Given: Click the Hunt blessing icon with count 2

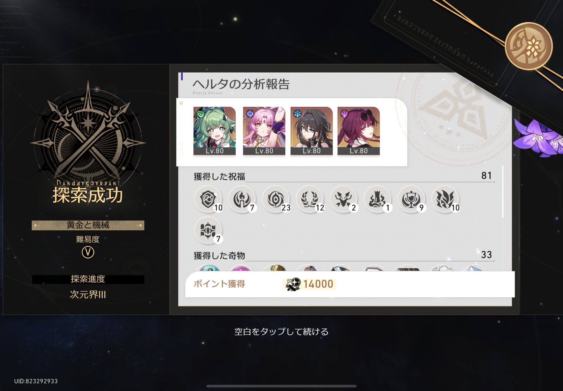Looking at the screenshot, I should (x=343, y=199).
